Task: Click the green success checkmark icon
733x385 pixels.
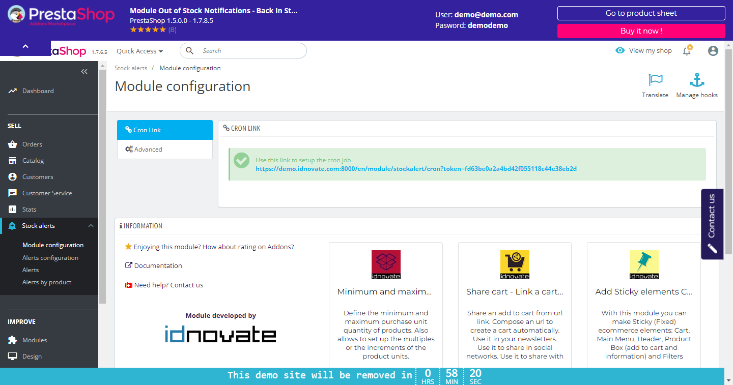Action: pos(241,160)
